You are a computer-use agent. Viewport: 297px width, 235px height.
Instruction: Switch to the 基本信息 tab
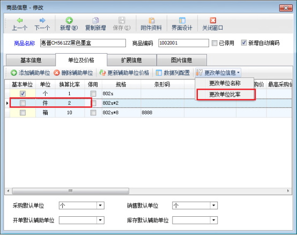click(x=31, y=60)
